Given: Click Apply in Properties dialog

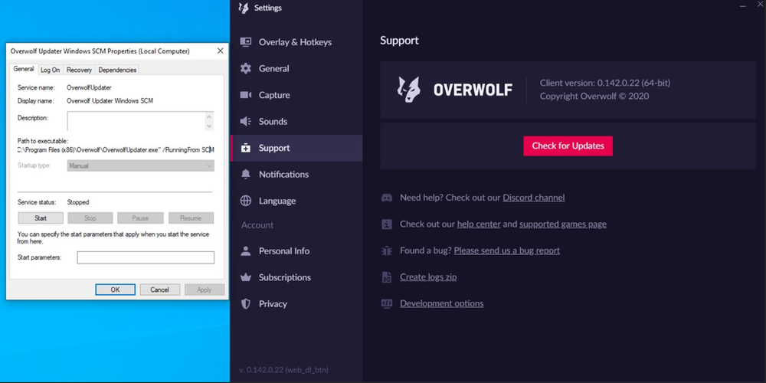Looking at the screenshot, I should 205,290.
